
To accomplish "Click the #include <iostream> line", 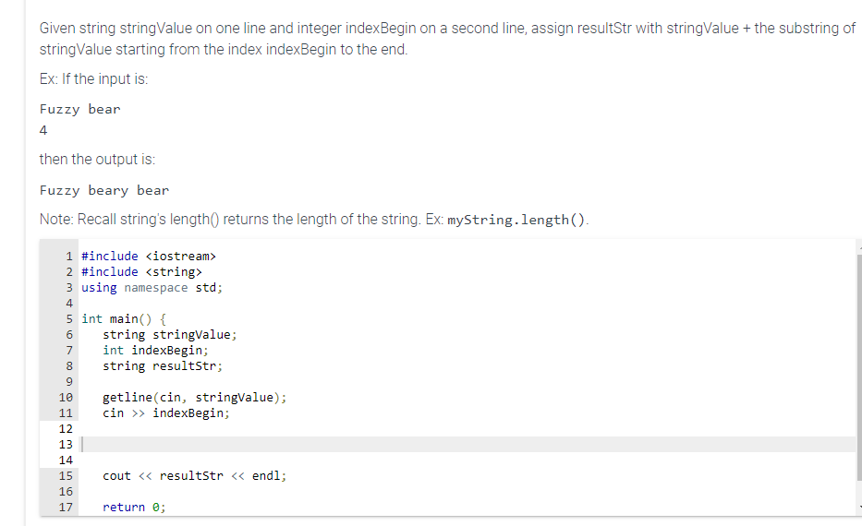I will (x=149, y=257).
